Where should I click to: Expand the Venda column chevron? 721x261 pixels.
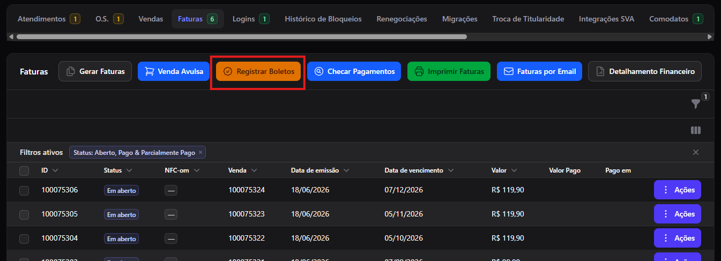[x=254, y=170]
